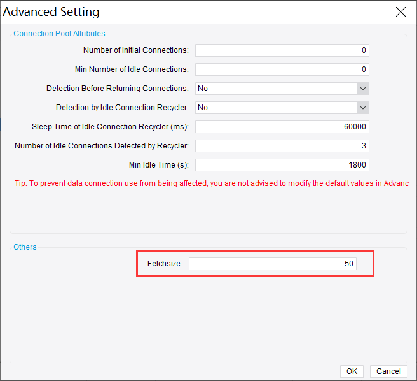Click the Others group title
Viewport: 417px width, 381px height.
point(25,247)
